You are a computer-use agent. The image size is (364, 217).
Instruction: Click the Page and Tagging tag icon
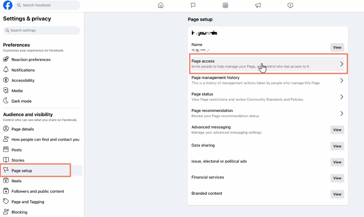(6, 201)
